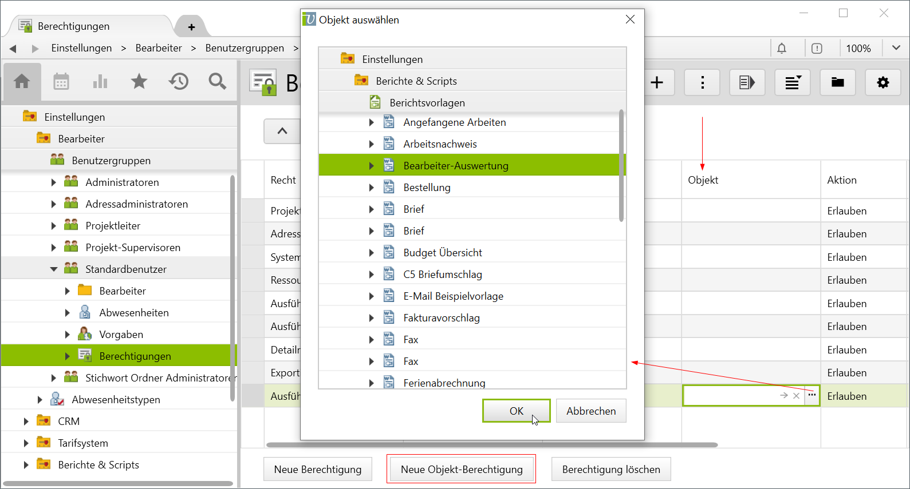Show favorites via the star icon

139,82
